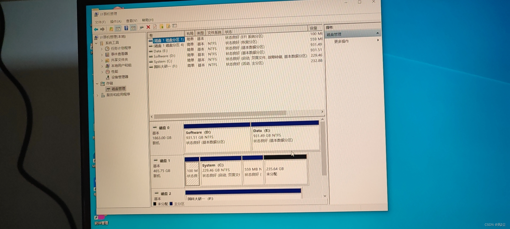Click the Back arrow toolbar icon
Image resolution: width=510 pixels, height=229 pixels.
point(96,29)
